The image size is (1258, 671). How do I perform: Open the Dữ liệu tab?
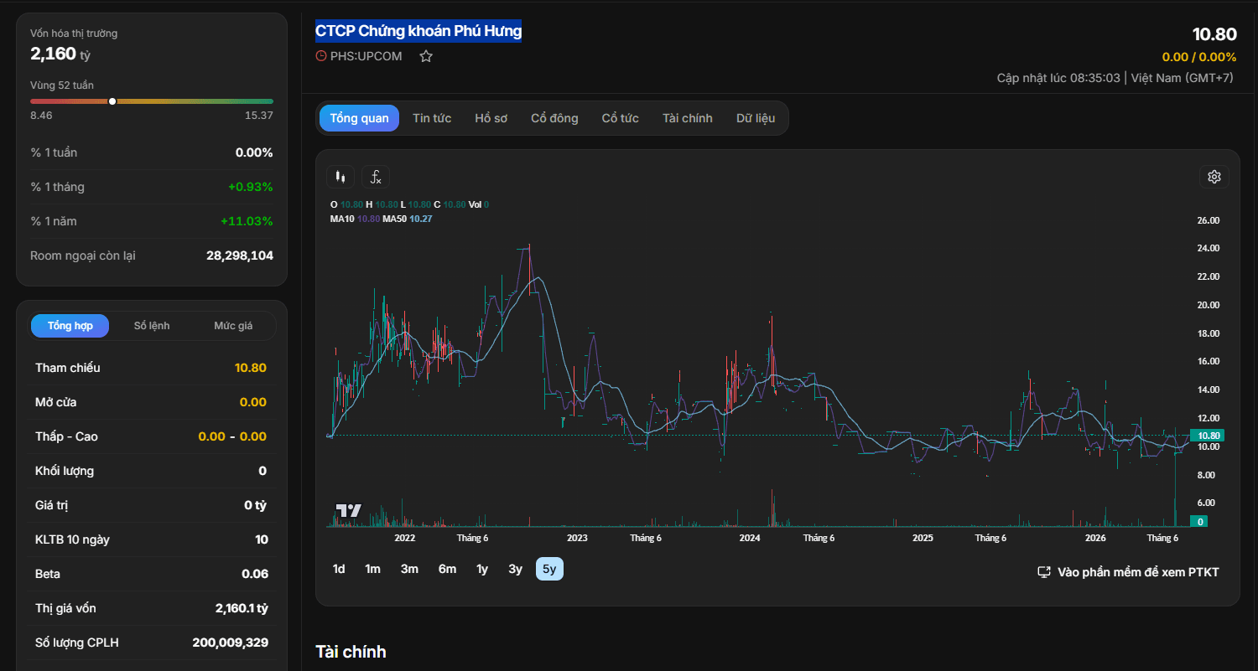756,118
